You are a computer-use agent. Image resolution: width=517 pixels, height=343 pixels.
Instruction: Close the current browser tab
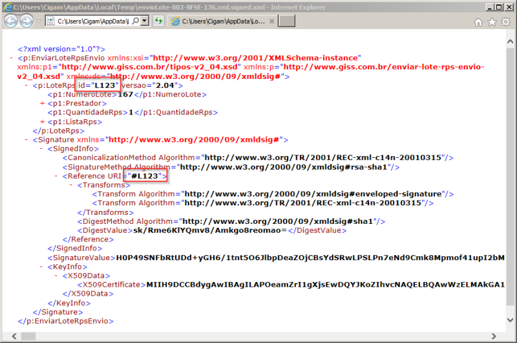[x=271, y=21]
